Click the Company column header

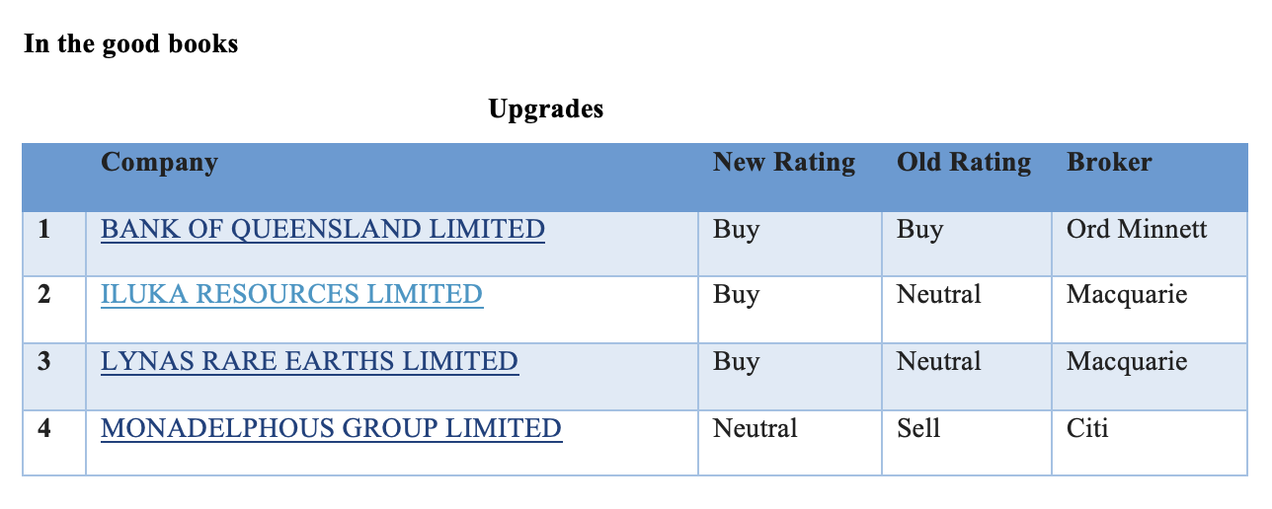pos(159,163)
